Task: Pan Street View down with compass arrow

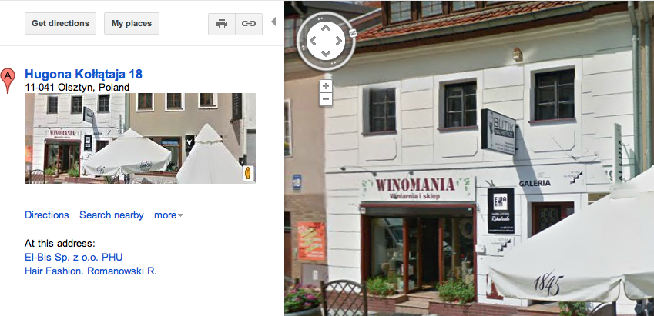Action: (x=326, y=53)
